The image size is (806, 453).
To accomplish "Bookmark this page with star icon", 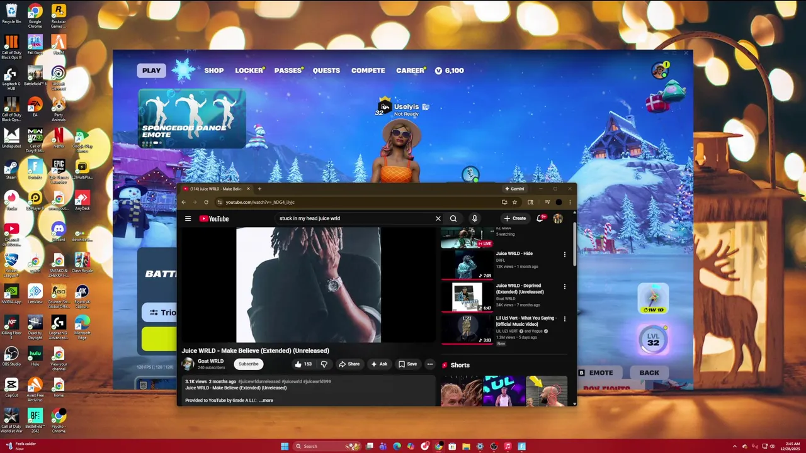I will (x=514, y=202).
